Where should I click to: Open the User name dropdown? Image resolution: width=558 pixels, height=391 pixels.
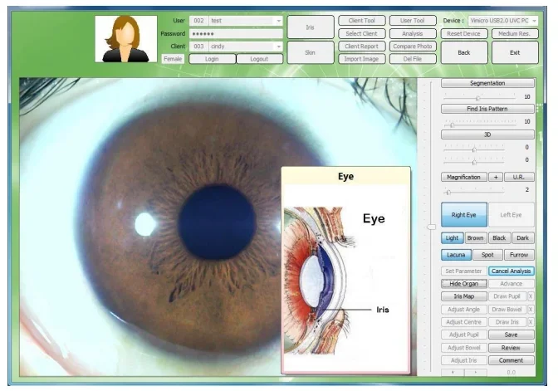click(279, 21)
